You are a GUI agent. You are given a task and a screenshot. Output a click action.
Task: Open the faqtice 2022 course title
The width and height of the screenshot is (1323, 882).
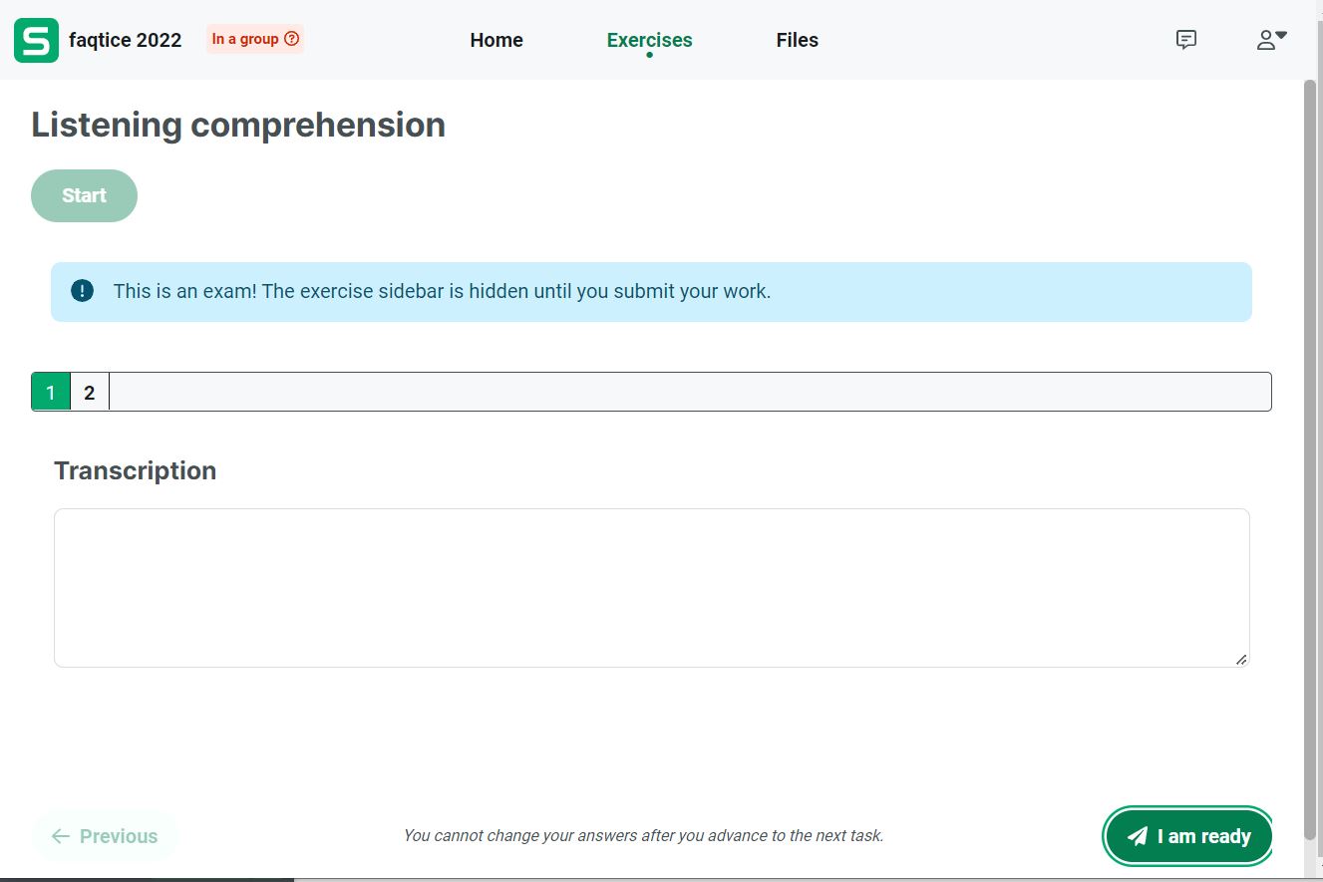pyautogui.click(x=126, y=41)
